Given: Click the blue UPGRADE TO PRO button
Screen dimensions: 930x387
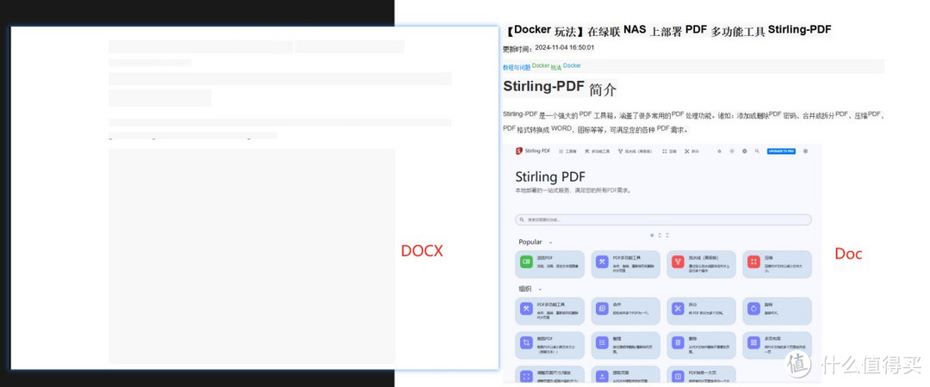Looking at the screenshot, I should (781, 151).
